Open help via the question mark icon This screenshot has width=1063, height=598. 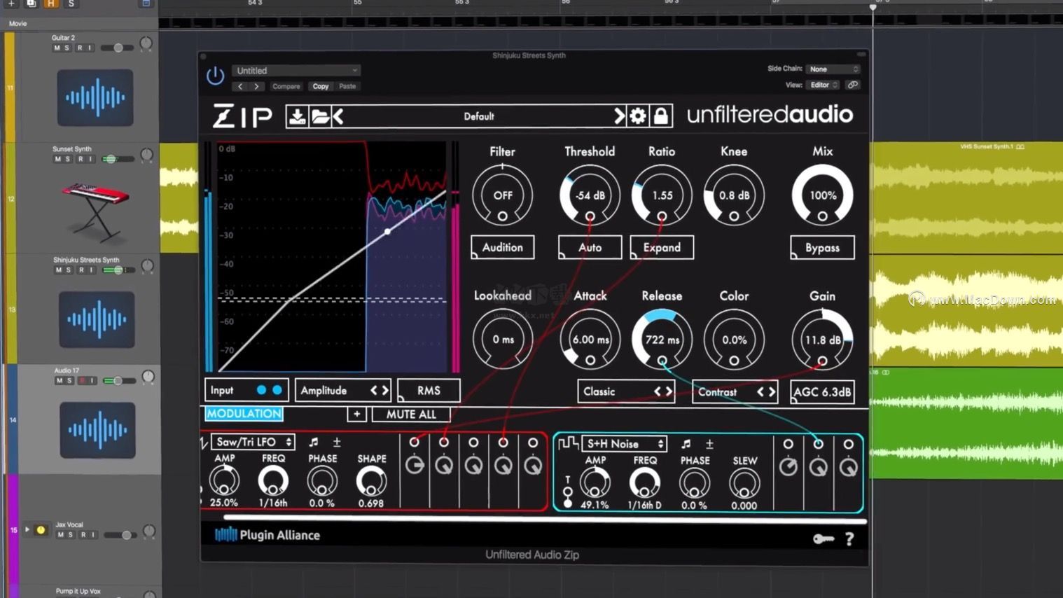849,538
